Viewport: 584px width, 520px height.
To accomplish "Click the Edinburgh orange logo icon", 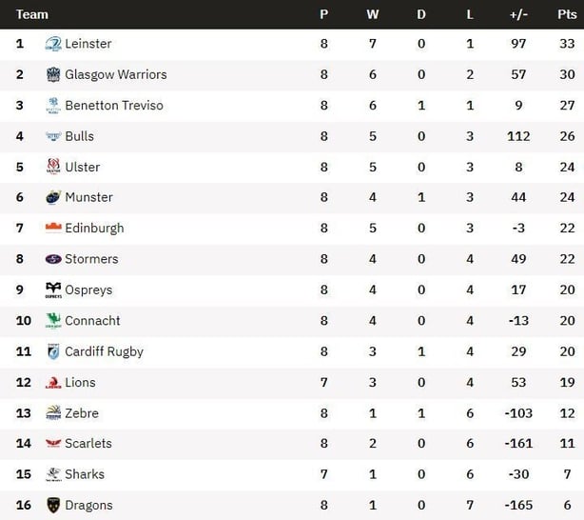I will 53,228.
